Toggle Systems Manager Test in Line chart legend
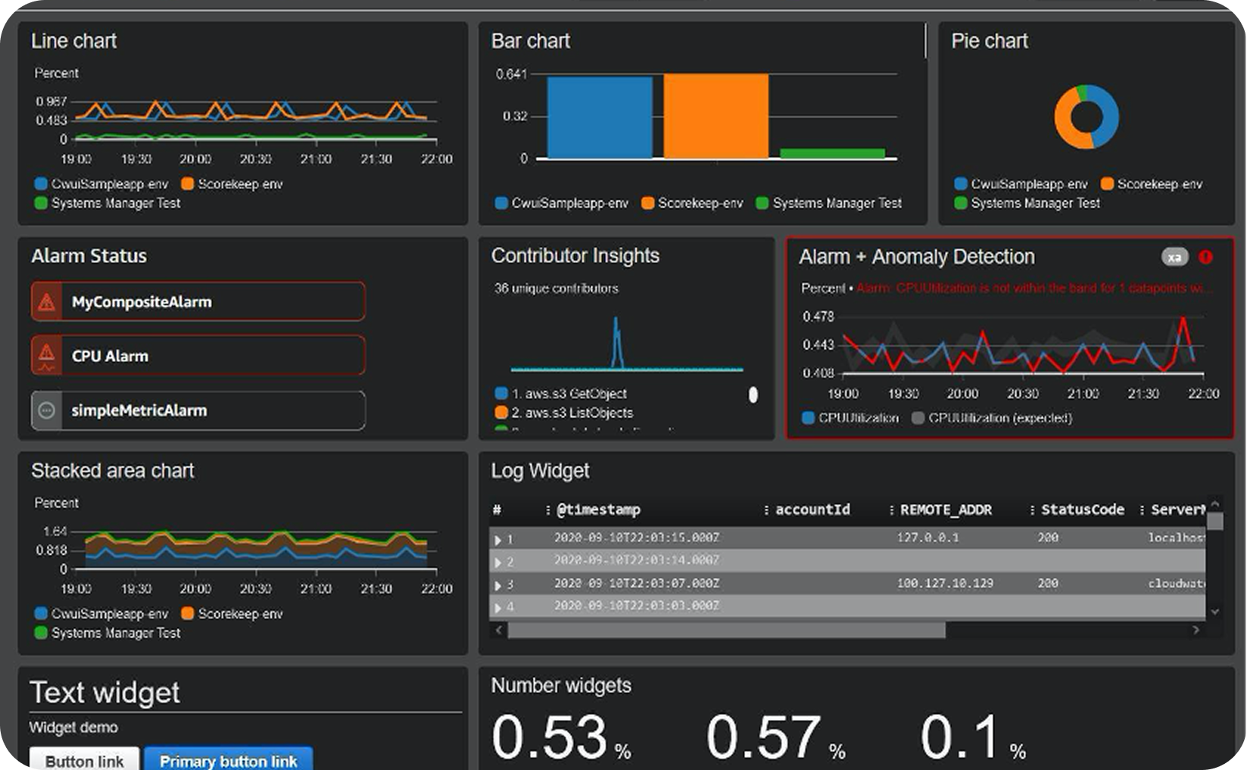This screenshot has width=1247, height=770. point(108,203)
